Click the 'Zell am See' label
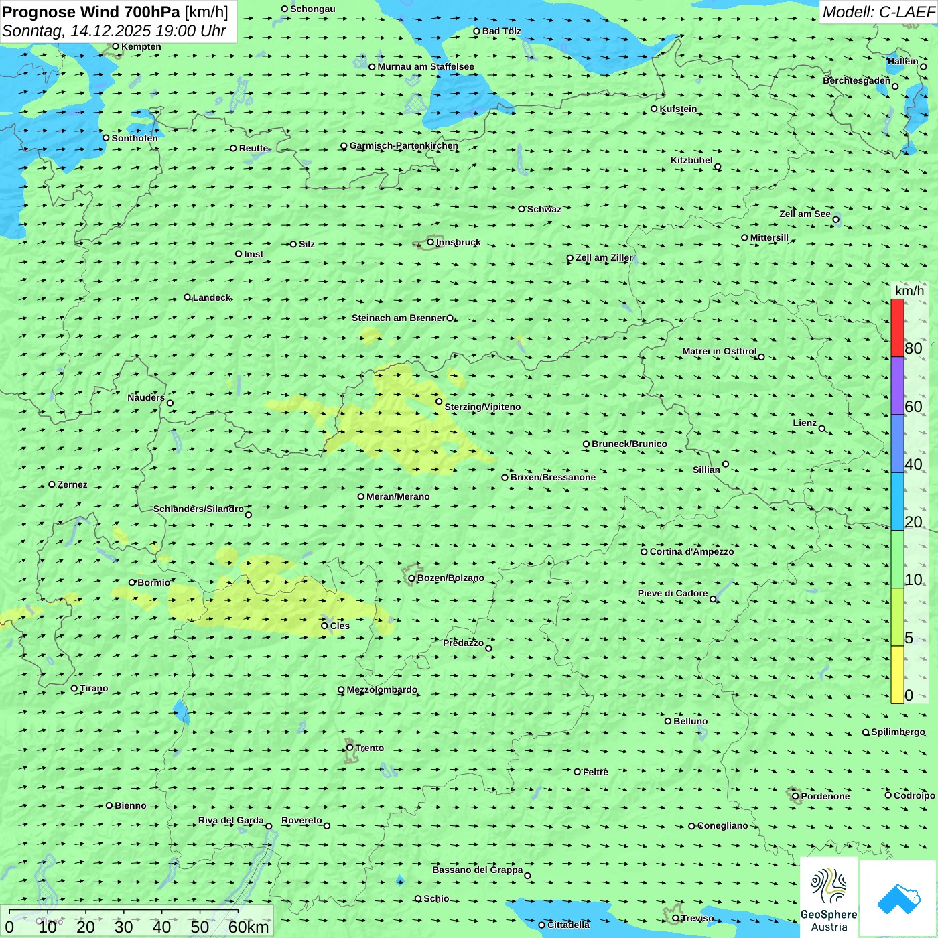The height and width of the screenshot is (938, 938). (x=805, y=214)
